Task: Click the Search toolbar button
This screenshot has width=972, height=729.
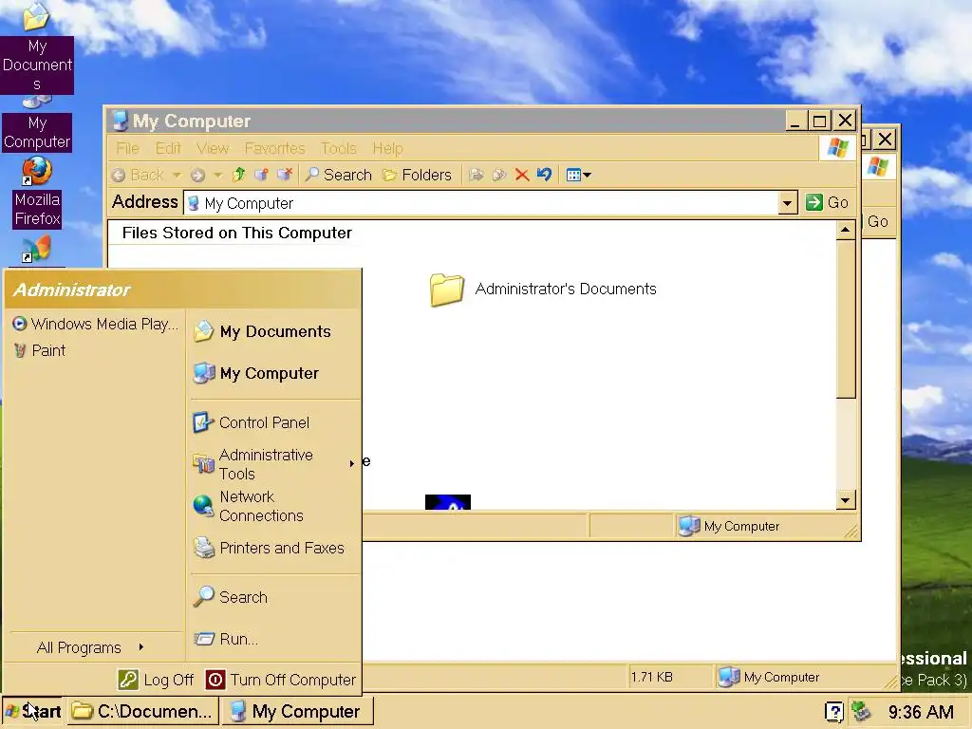Action: click(x=339, y=175)
